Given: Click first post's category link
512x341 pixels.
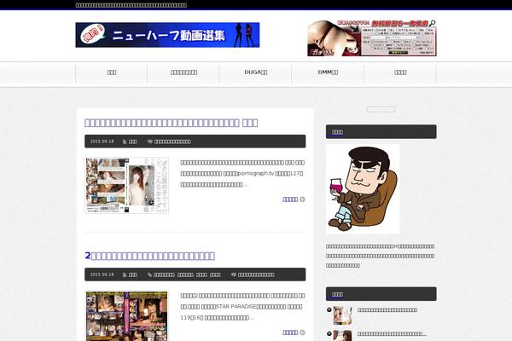Looking at the screenshot, I should point(133,142).
